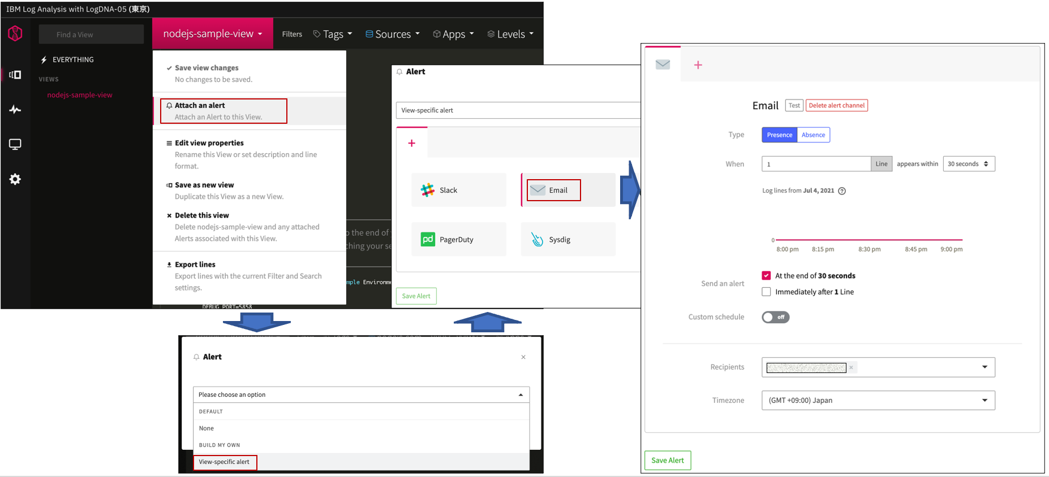
Task: Select View-specific alert option
Action: (x=361, y=462)
